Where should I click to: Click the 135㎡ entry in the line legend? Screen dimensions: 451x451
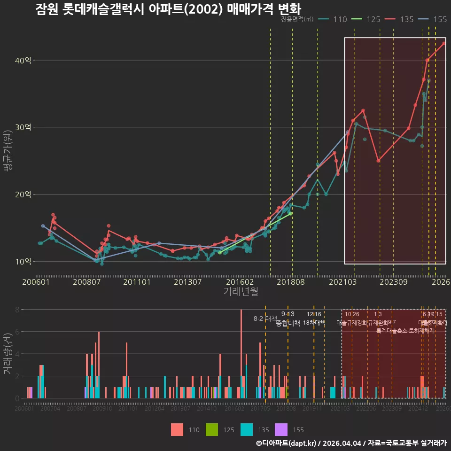click(399, 19)
